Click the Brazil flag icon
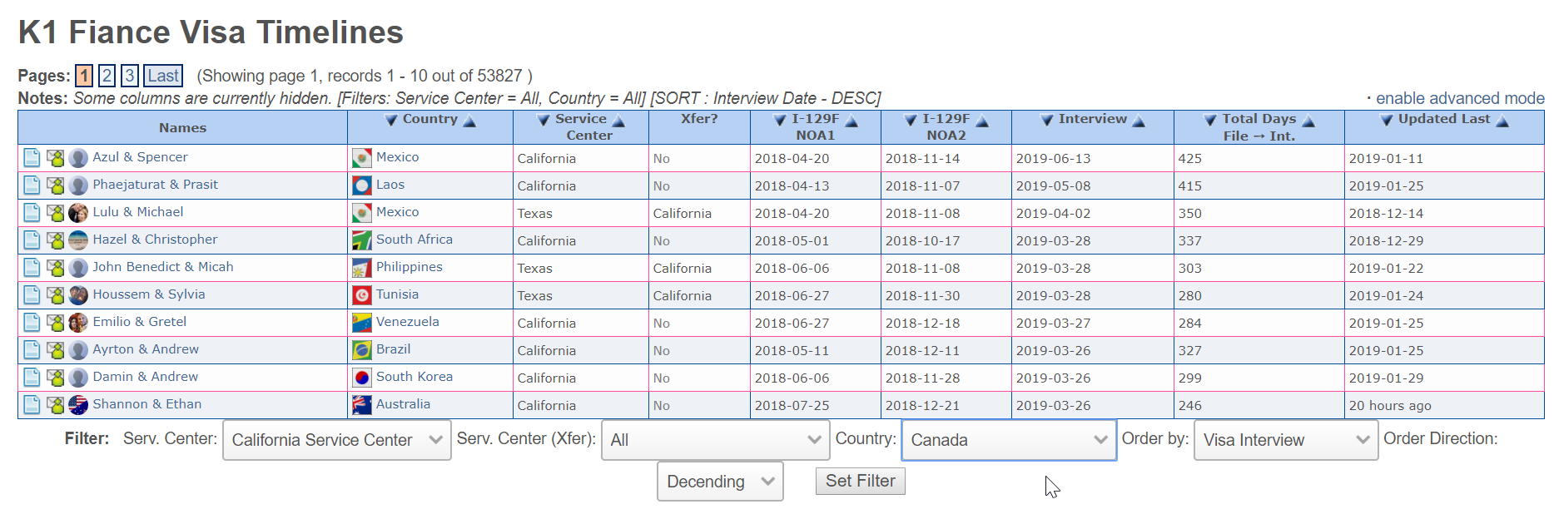This screenshot has height=519, width=1554. [x=362, y=350]
